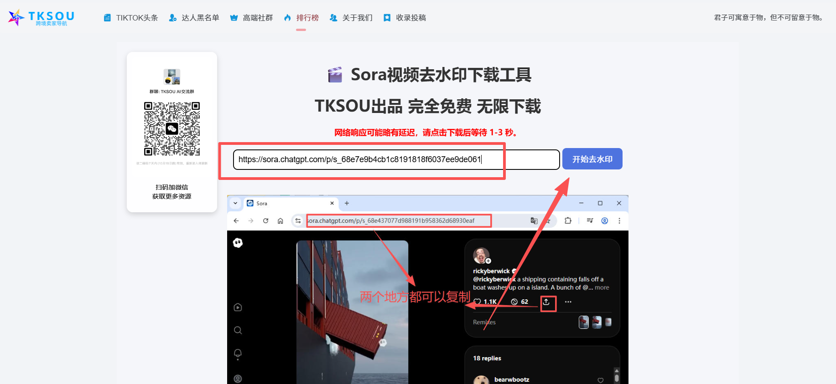Click the Sora logo in the dark sidebar
Image resolution: width=836 pixels, height=384 pixels.
click(238, 243)
